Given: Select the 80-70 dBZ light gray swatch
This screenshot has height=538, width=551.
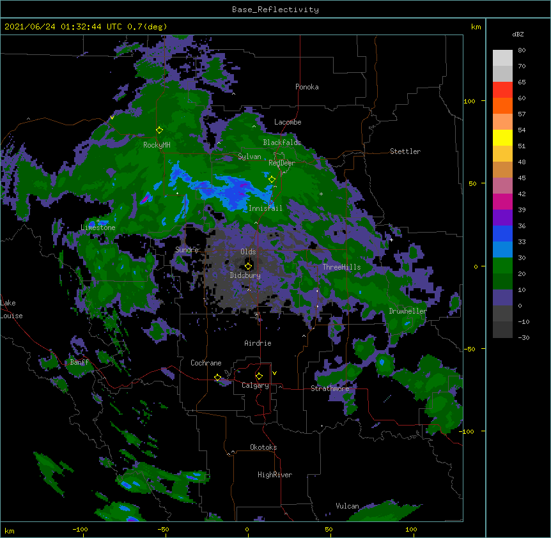Looking at the screenshot, I should (x=502, y=58).
